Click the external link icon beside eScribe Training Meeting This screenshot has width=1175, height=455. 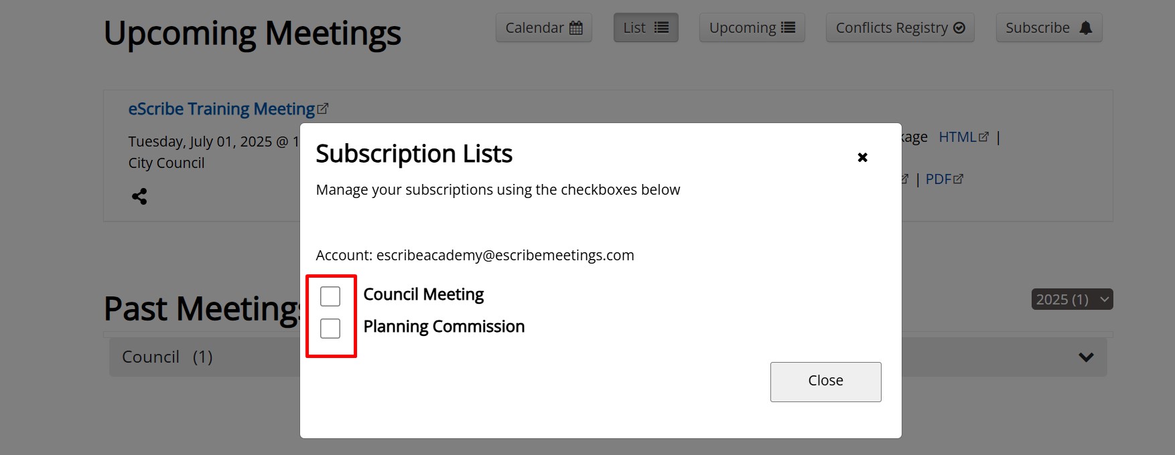tap(323, 108)
